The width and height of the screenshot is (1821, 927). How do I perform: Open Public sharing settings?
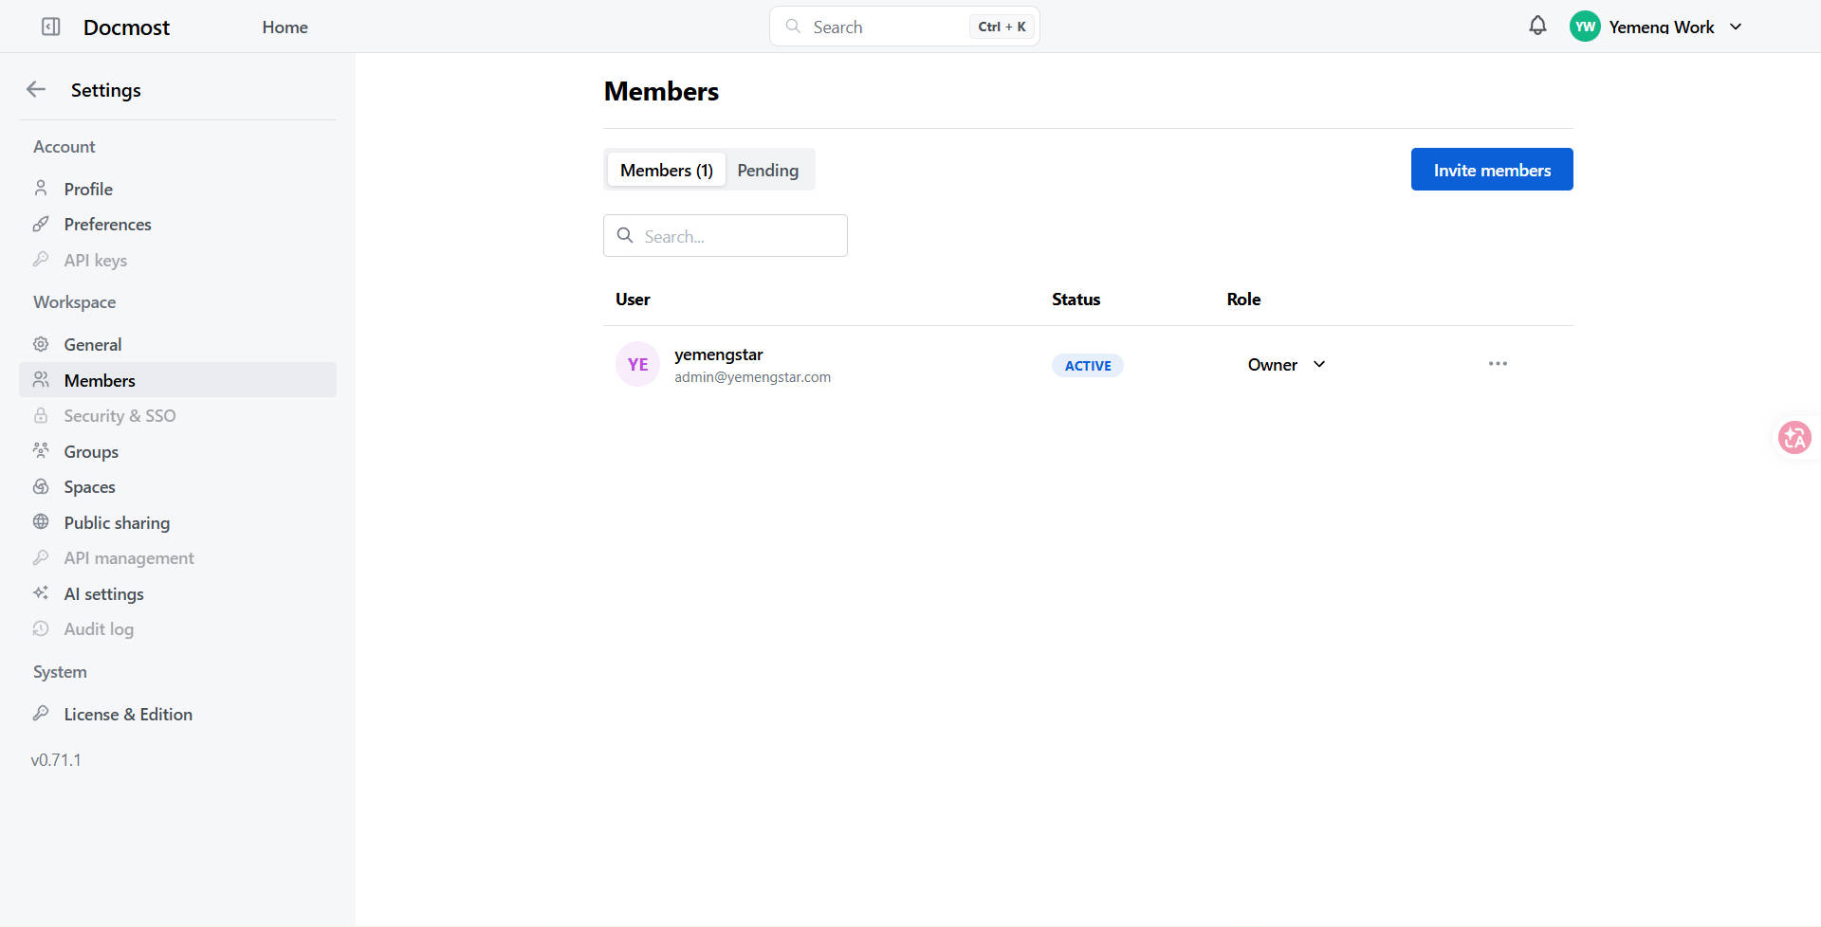117,523
